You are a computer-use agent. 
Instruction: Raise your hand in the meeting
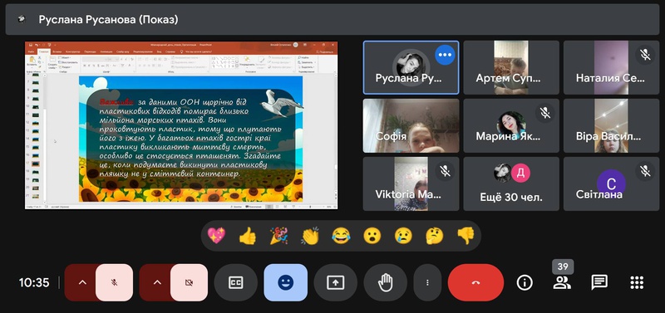(385, 282)
